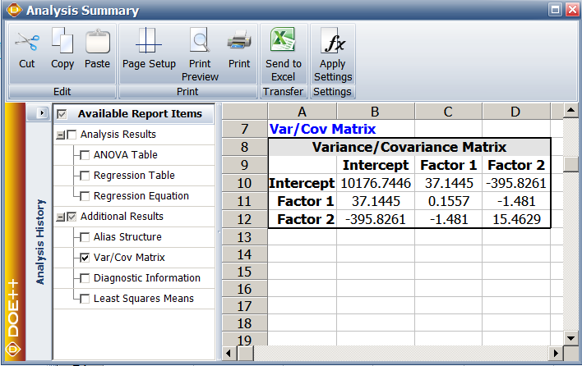
Task: Uncheck the Var/Cov Matrix checkbox
Action: click(85, 258)
